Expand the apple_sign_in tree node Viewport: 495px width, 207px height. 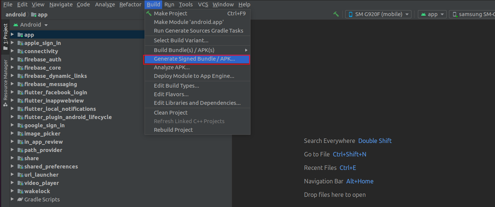click(x=12, y=43)
